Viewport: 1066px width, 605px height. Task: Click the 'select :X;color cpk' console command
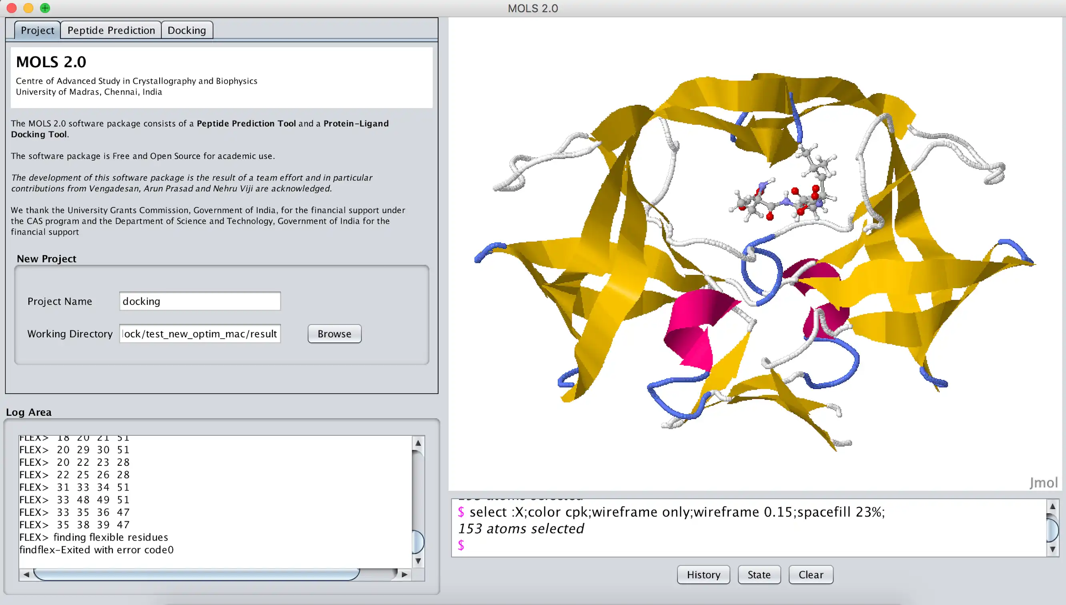pyautogui.click(x=677, y=511)
